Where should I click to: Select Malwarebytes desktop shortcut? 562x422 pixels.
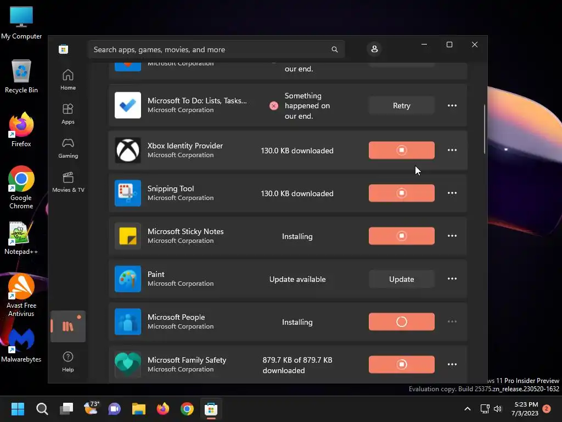21,346
